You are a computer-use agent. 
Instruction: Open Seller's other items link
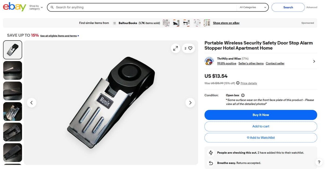[x=251, y=63]
